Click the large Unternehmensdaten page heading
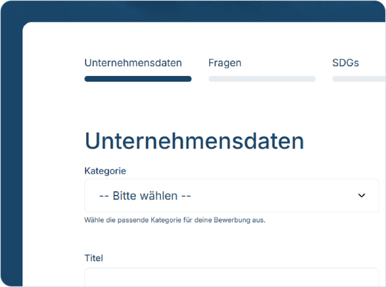 [x=194, y=142]
